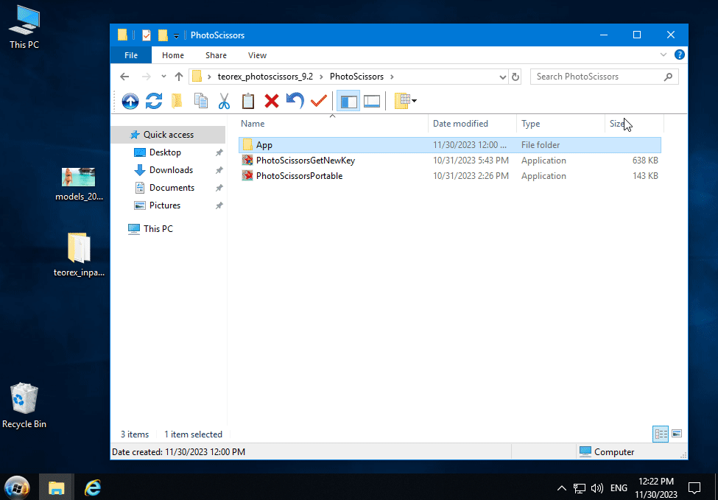Image resolution: width=718 pixels, height=500 pixels.
Task: Show hidden tray icons with the arrow
Action: (562, 488)
